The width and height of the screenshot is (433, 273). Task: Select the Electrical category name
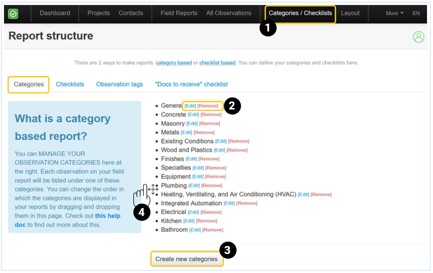point(173,212)
